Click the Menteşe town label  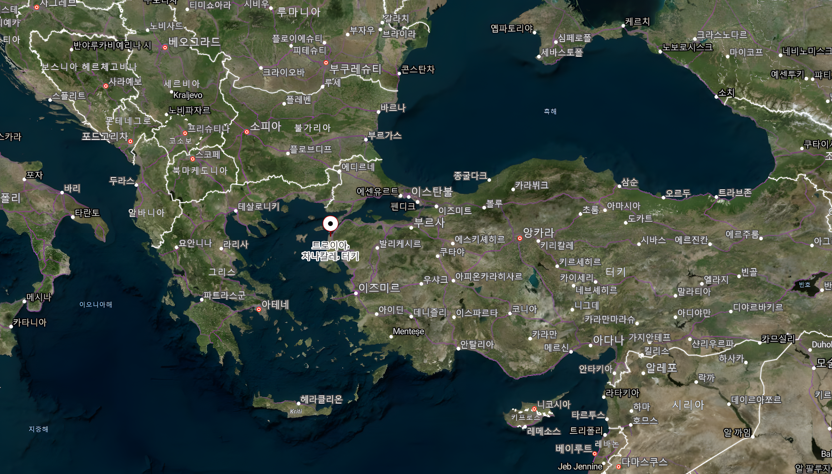click(x=408, y=331)
